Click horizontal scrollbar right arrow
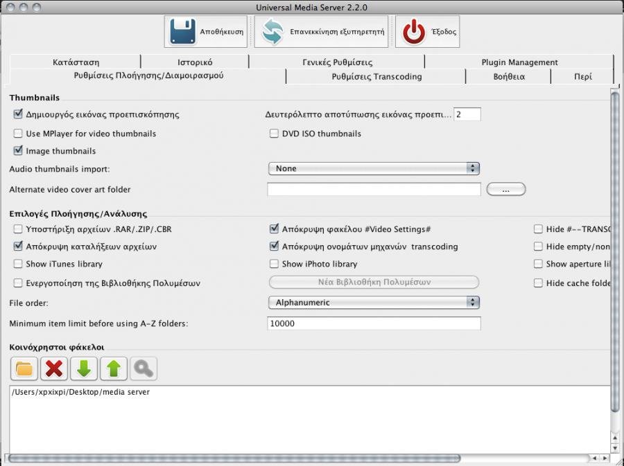 605,458
